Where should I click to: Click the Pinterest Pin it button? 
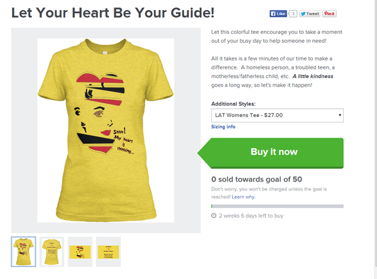(329, 14)
